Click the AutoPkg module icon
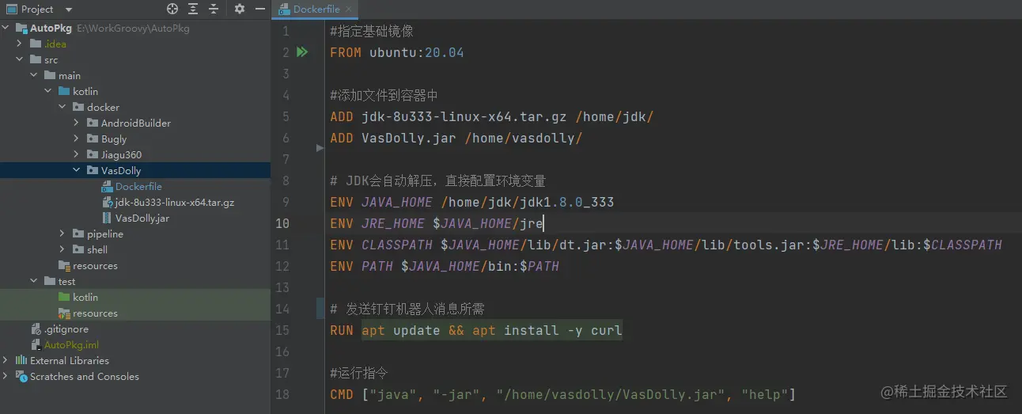This screenshot has width=1022, height=414. (21, 28)
